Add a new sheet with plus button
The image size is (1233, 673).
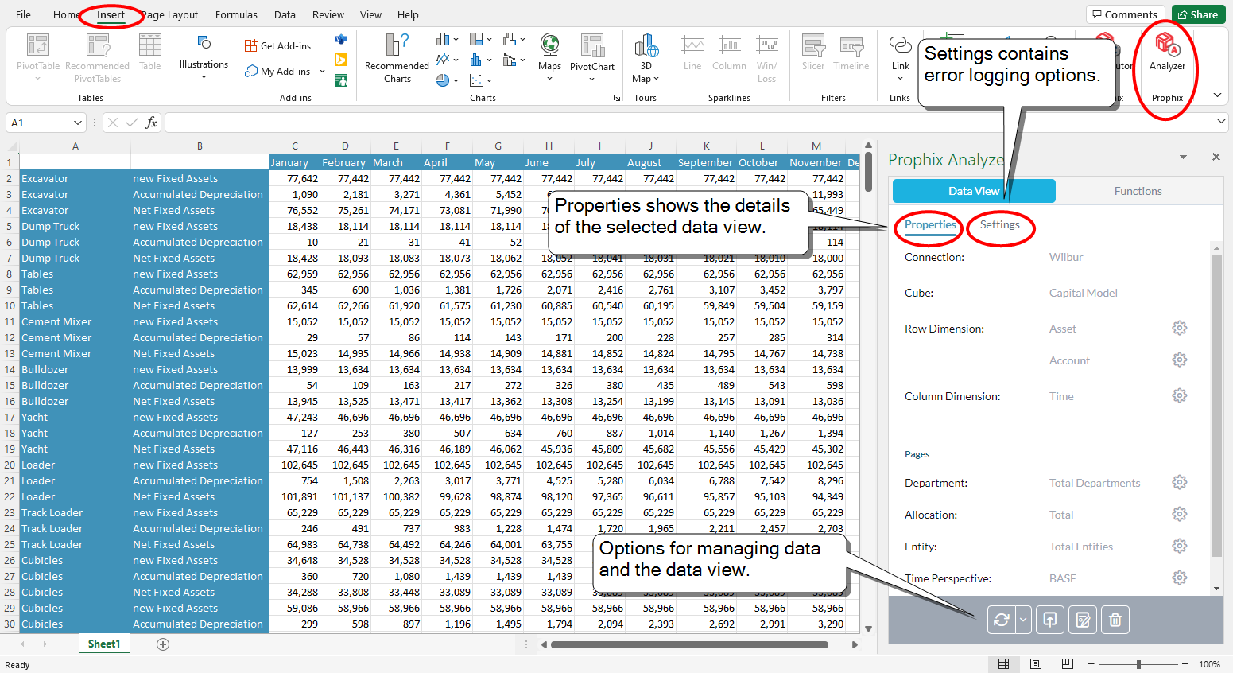coord(163,644)
